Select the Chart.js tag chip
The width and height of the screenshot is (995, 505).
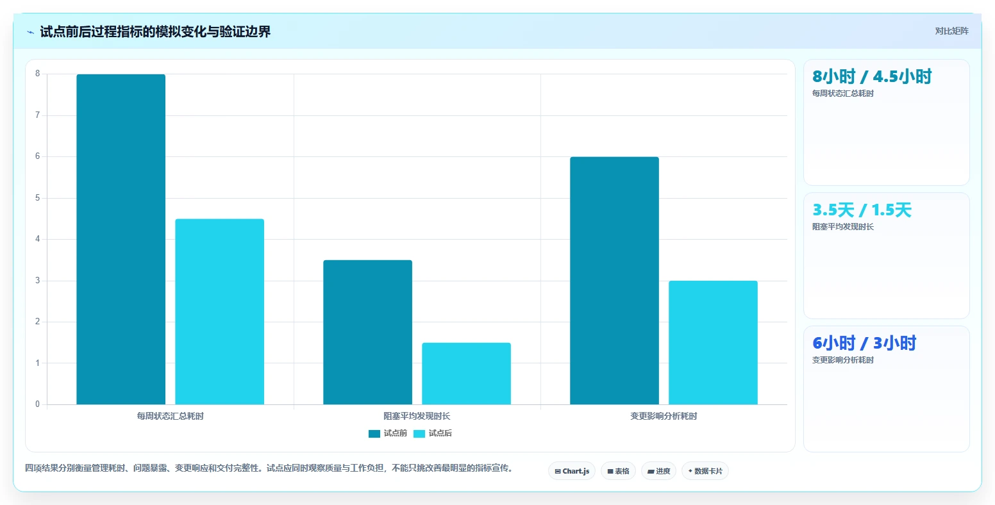click(x=572, y=471)
